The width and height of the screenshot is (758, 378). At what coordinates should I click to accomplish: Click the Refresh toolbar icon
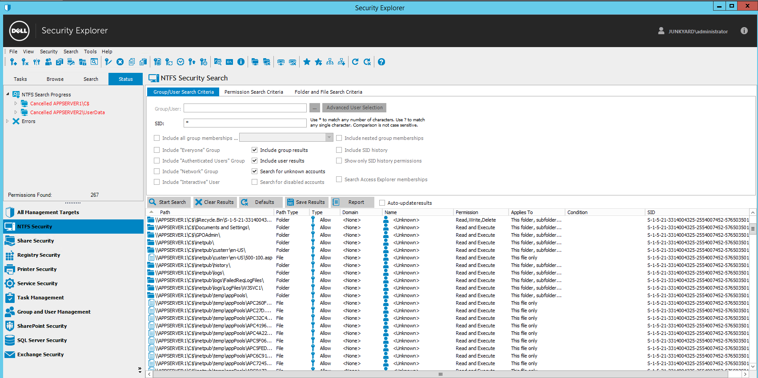[355, 62]
